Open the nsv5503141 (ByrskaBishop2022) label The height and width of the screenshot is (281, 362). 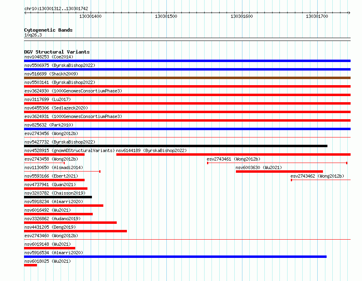click(x=60, y=82)
